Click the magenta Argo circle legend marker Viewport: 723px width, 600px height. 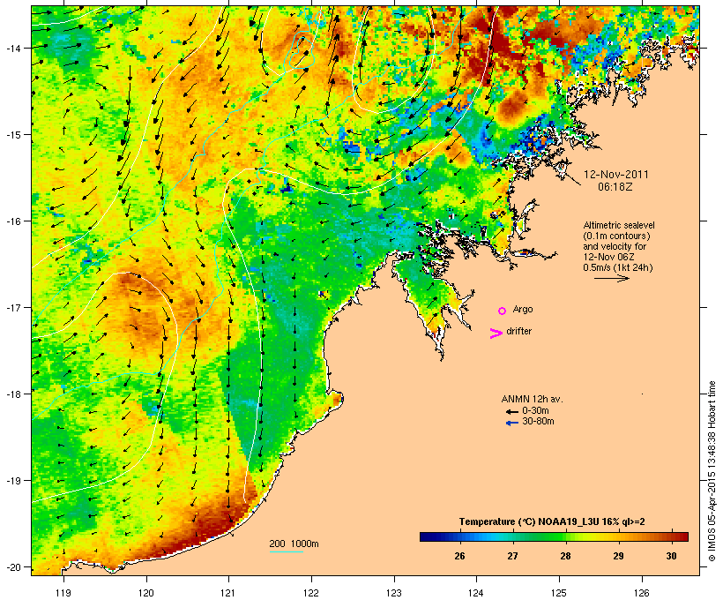point(503,311)
